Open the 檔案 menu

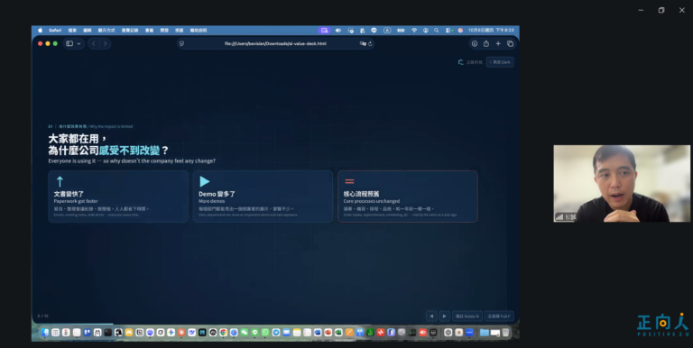click(72, 30)
